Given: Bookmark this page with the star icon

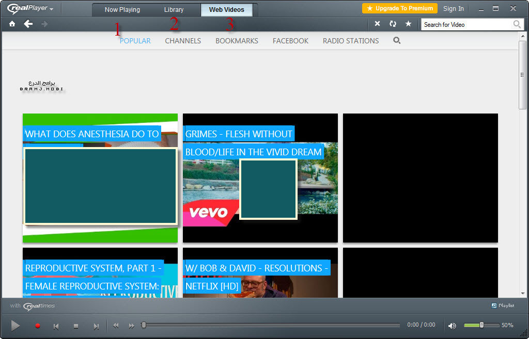Looking at the screenshot, I should (408, 24).
